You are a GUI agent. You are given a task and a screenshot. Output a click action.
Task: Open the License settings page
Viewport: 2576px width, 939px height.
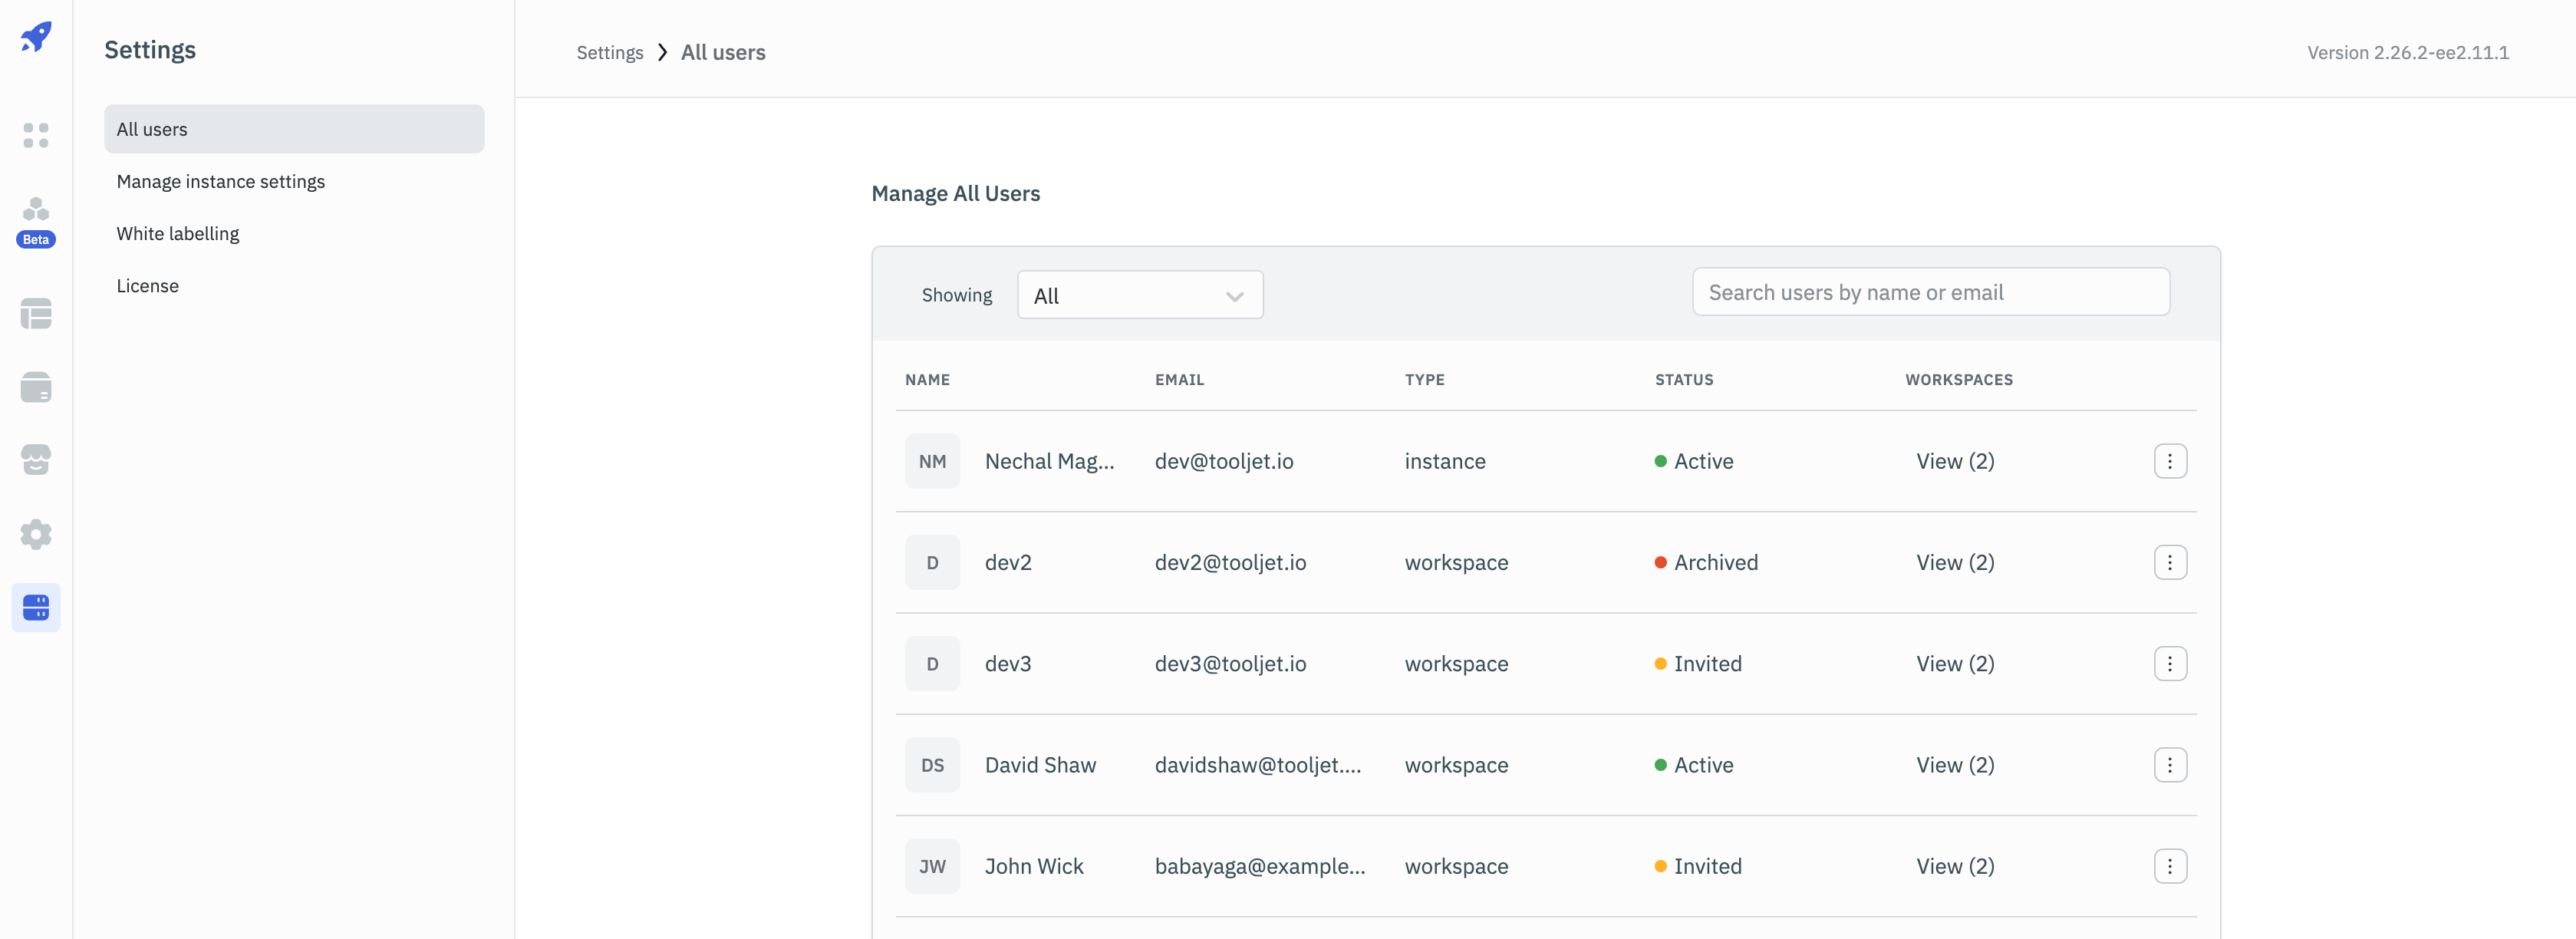(147, 286)
